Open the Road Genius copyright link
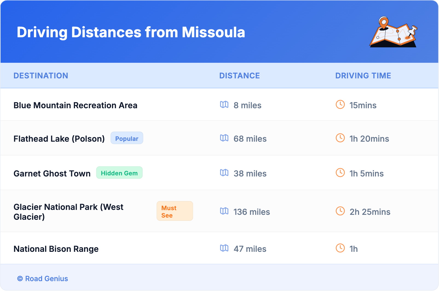This screenshot has height=291, width=439. 43,279
